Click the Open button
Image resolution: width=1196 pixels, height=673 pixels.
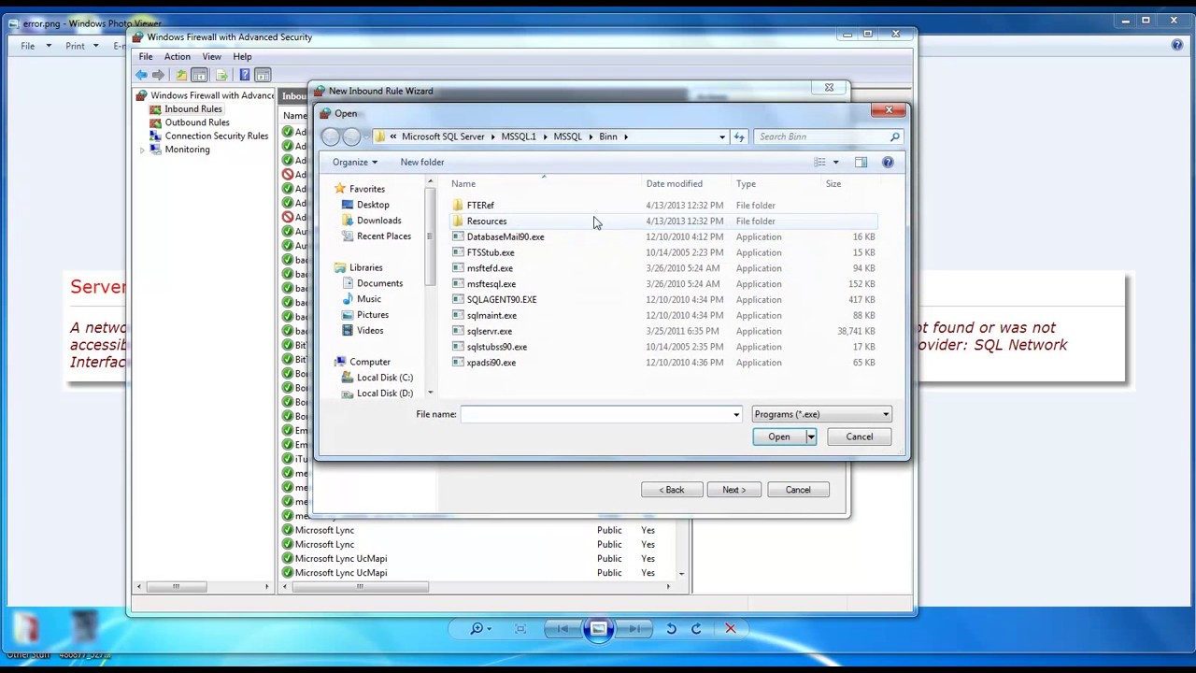tap(778, 437)
